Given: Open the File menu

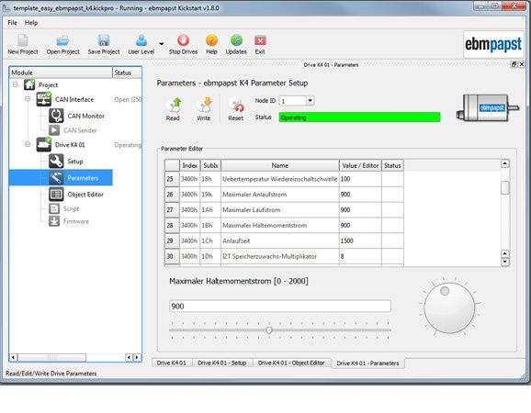Looking at the screenshot, I should tap(12, 23).
